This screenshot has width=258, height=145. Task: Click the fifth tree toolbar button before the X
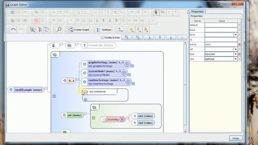click(x=171, y=37)
